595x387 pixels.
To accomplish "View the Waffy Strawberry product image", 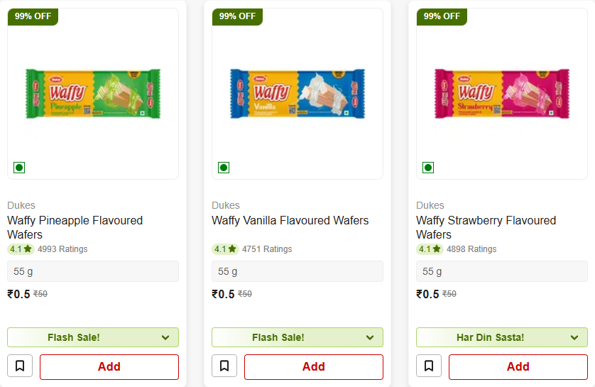I will tap(502, 93).
